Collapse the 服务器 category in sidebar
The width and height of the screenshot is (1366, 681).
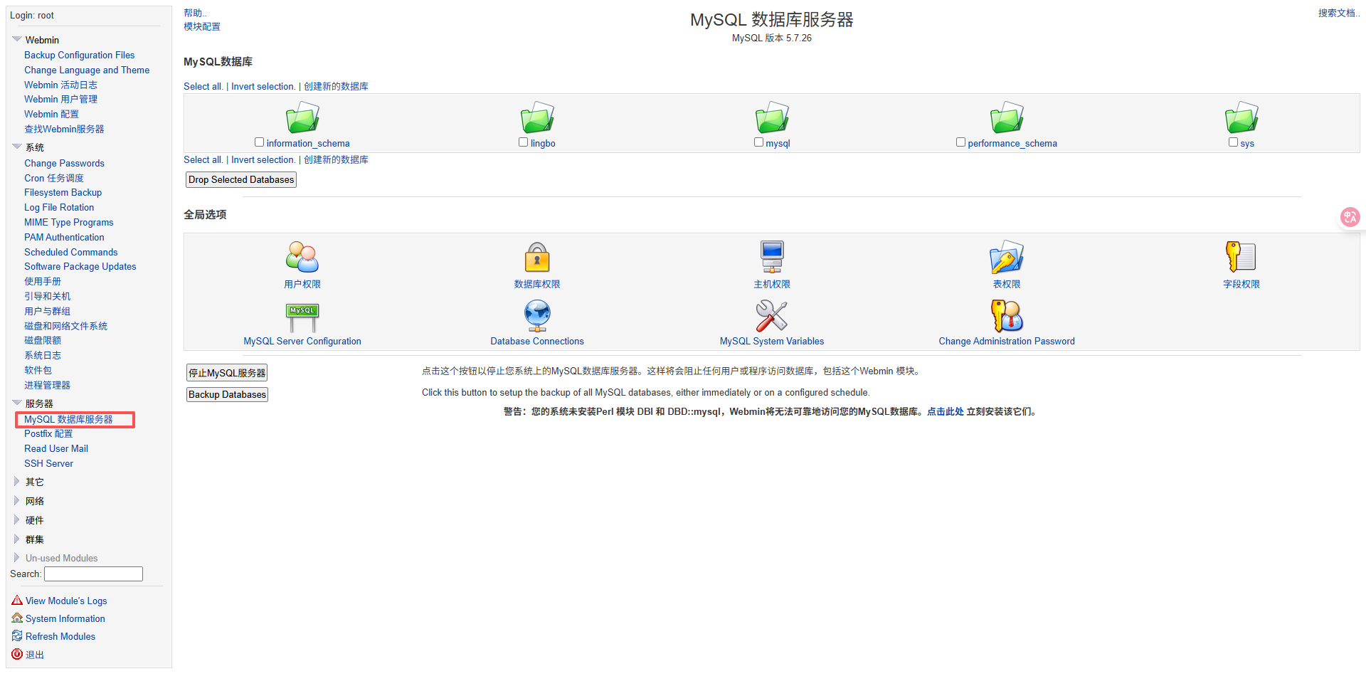(17, 403)
